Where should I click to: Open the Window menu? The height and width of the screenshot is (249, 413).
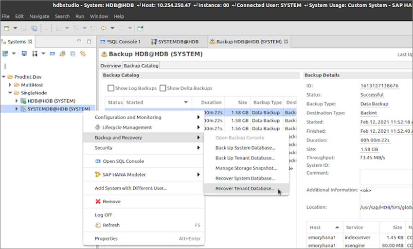click(x=99, y=17)
